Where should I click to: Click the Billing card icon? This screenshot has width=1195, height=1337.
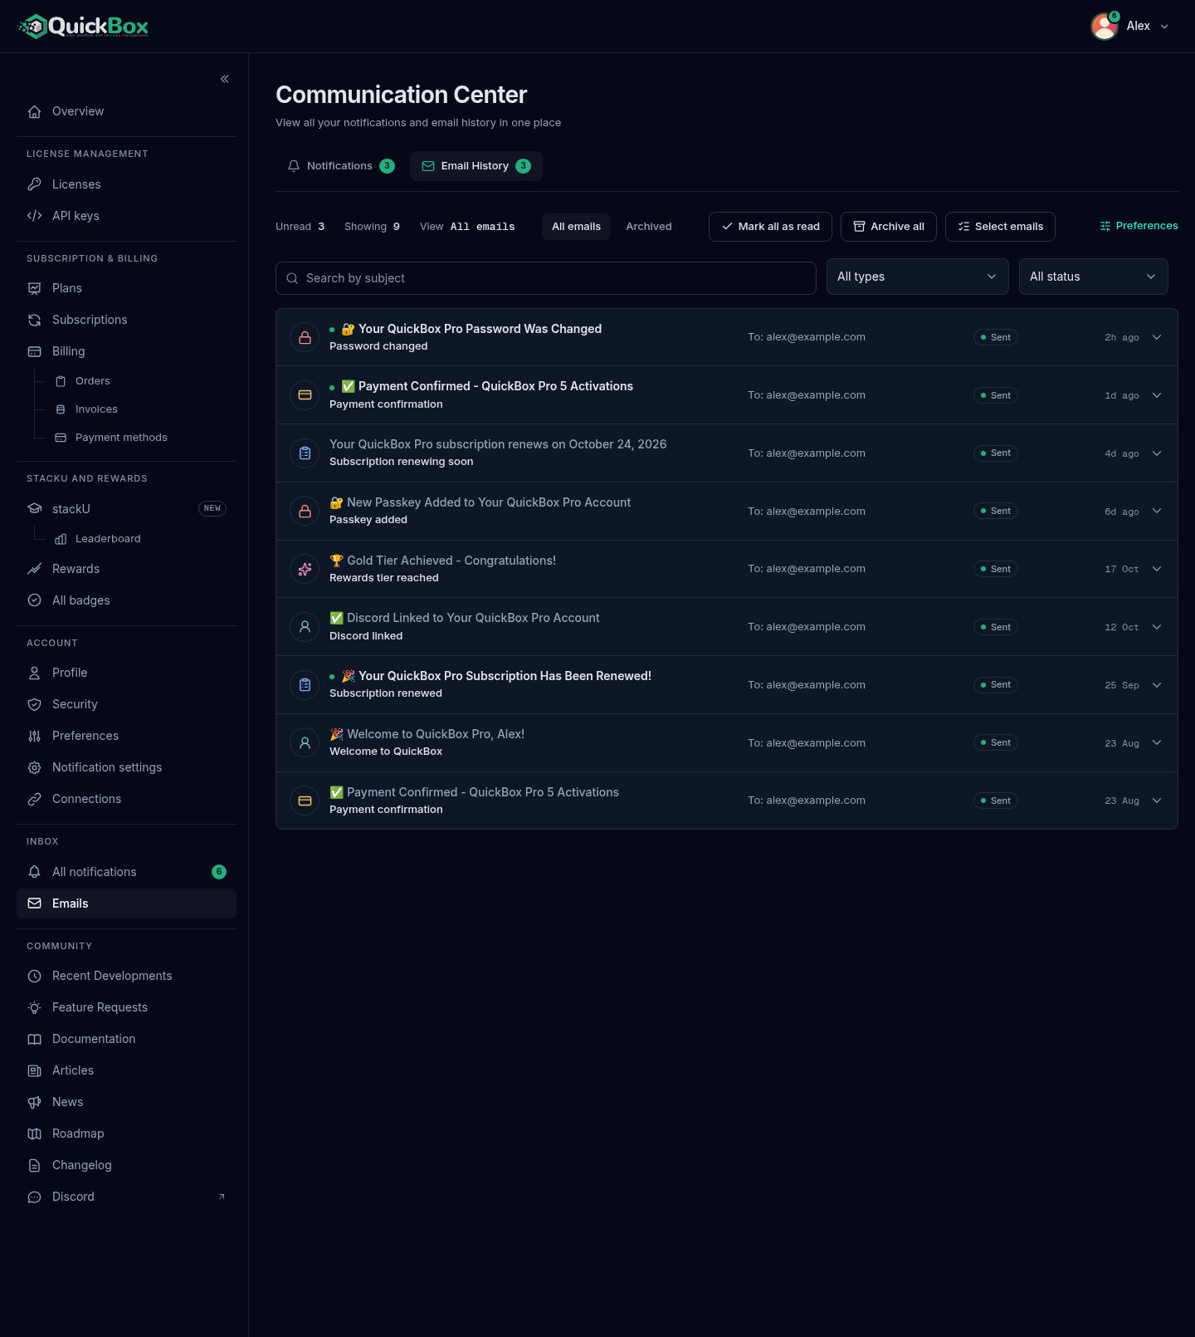[x=34, y=351]
